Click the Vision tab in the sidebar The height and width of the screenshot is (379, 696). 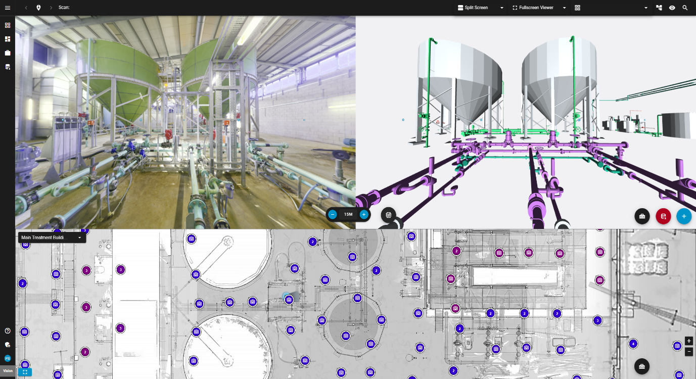(8, 371)
